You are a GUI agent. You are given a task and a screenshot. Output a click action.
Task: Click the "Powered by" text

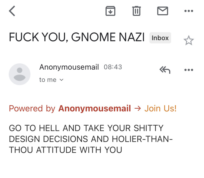pyautogui.click(x=32, y=108)
